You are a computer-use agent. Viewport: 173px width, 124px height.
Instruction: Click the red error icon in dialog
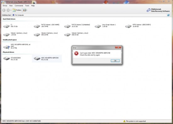pos(76,53)
